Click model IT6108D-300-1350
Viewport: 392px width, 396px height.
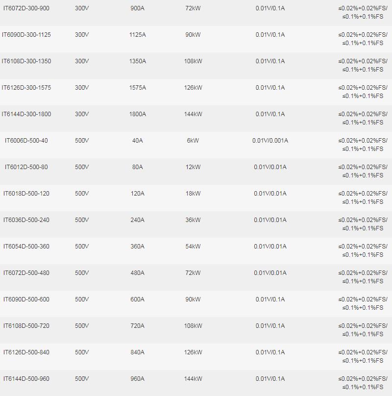point(26,61)
